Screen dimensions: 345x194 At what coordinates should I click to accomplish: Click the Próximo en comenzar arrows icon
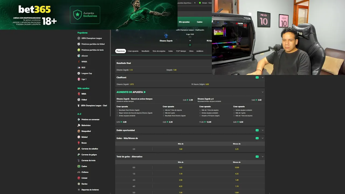coord(79,119)
